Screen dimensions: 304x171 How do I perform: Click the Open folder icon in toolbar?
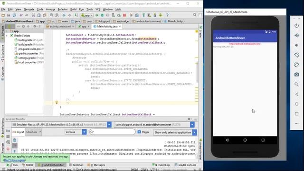click(x=3, y=15)
